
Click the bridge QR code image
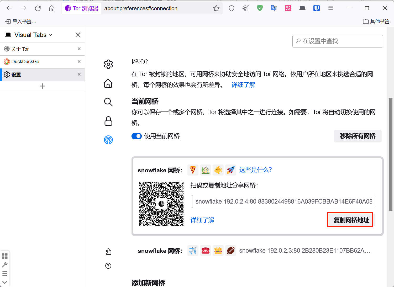(161, 204)
